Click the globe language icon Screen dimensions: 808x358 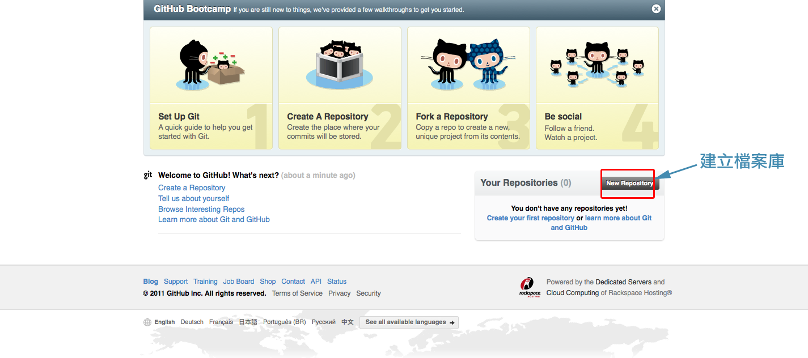point(147,322)
